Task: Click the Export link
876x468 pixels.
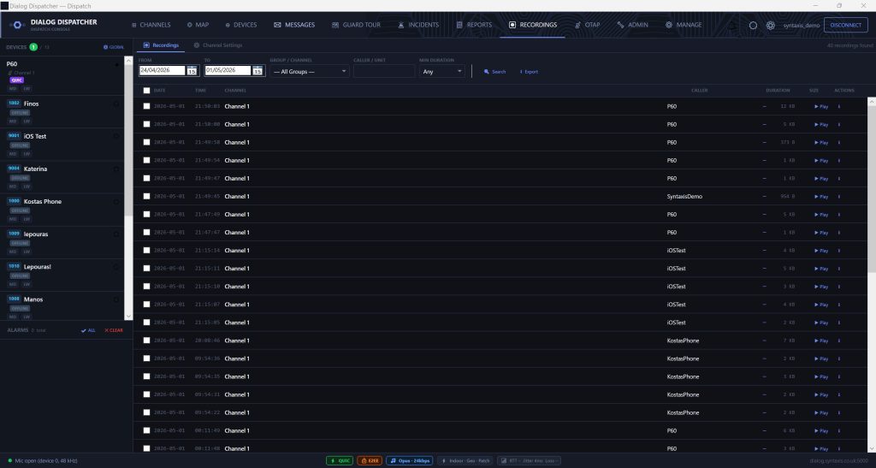Action: [x=529, y=72]
